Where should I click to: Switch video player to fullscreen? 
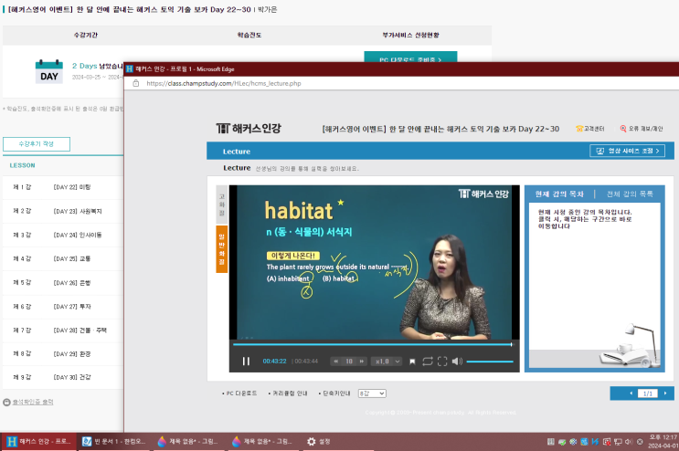(x=442, y=361)
